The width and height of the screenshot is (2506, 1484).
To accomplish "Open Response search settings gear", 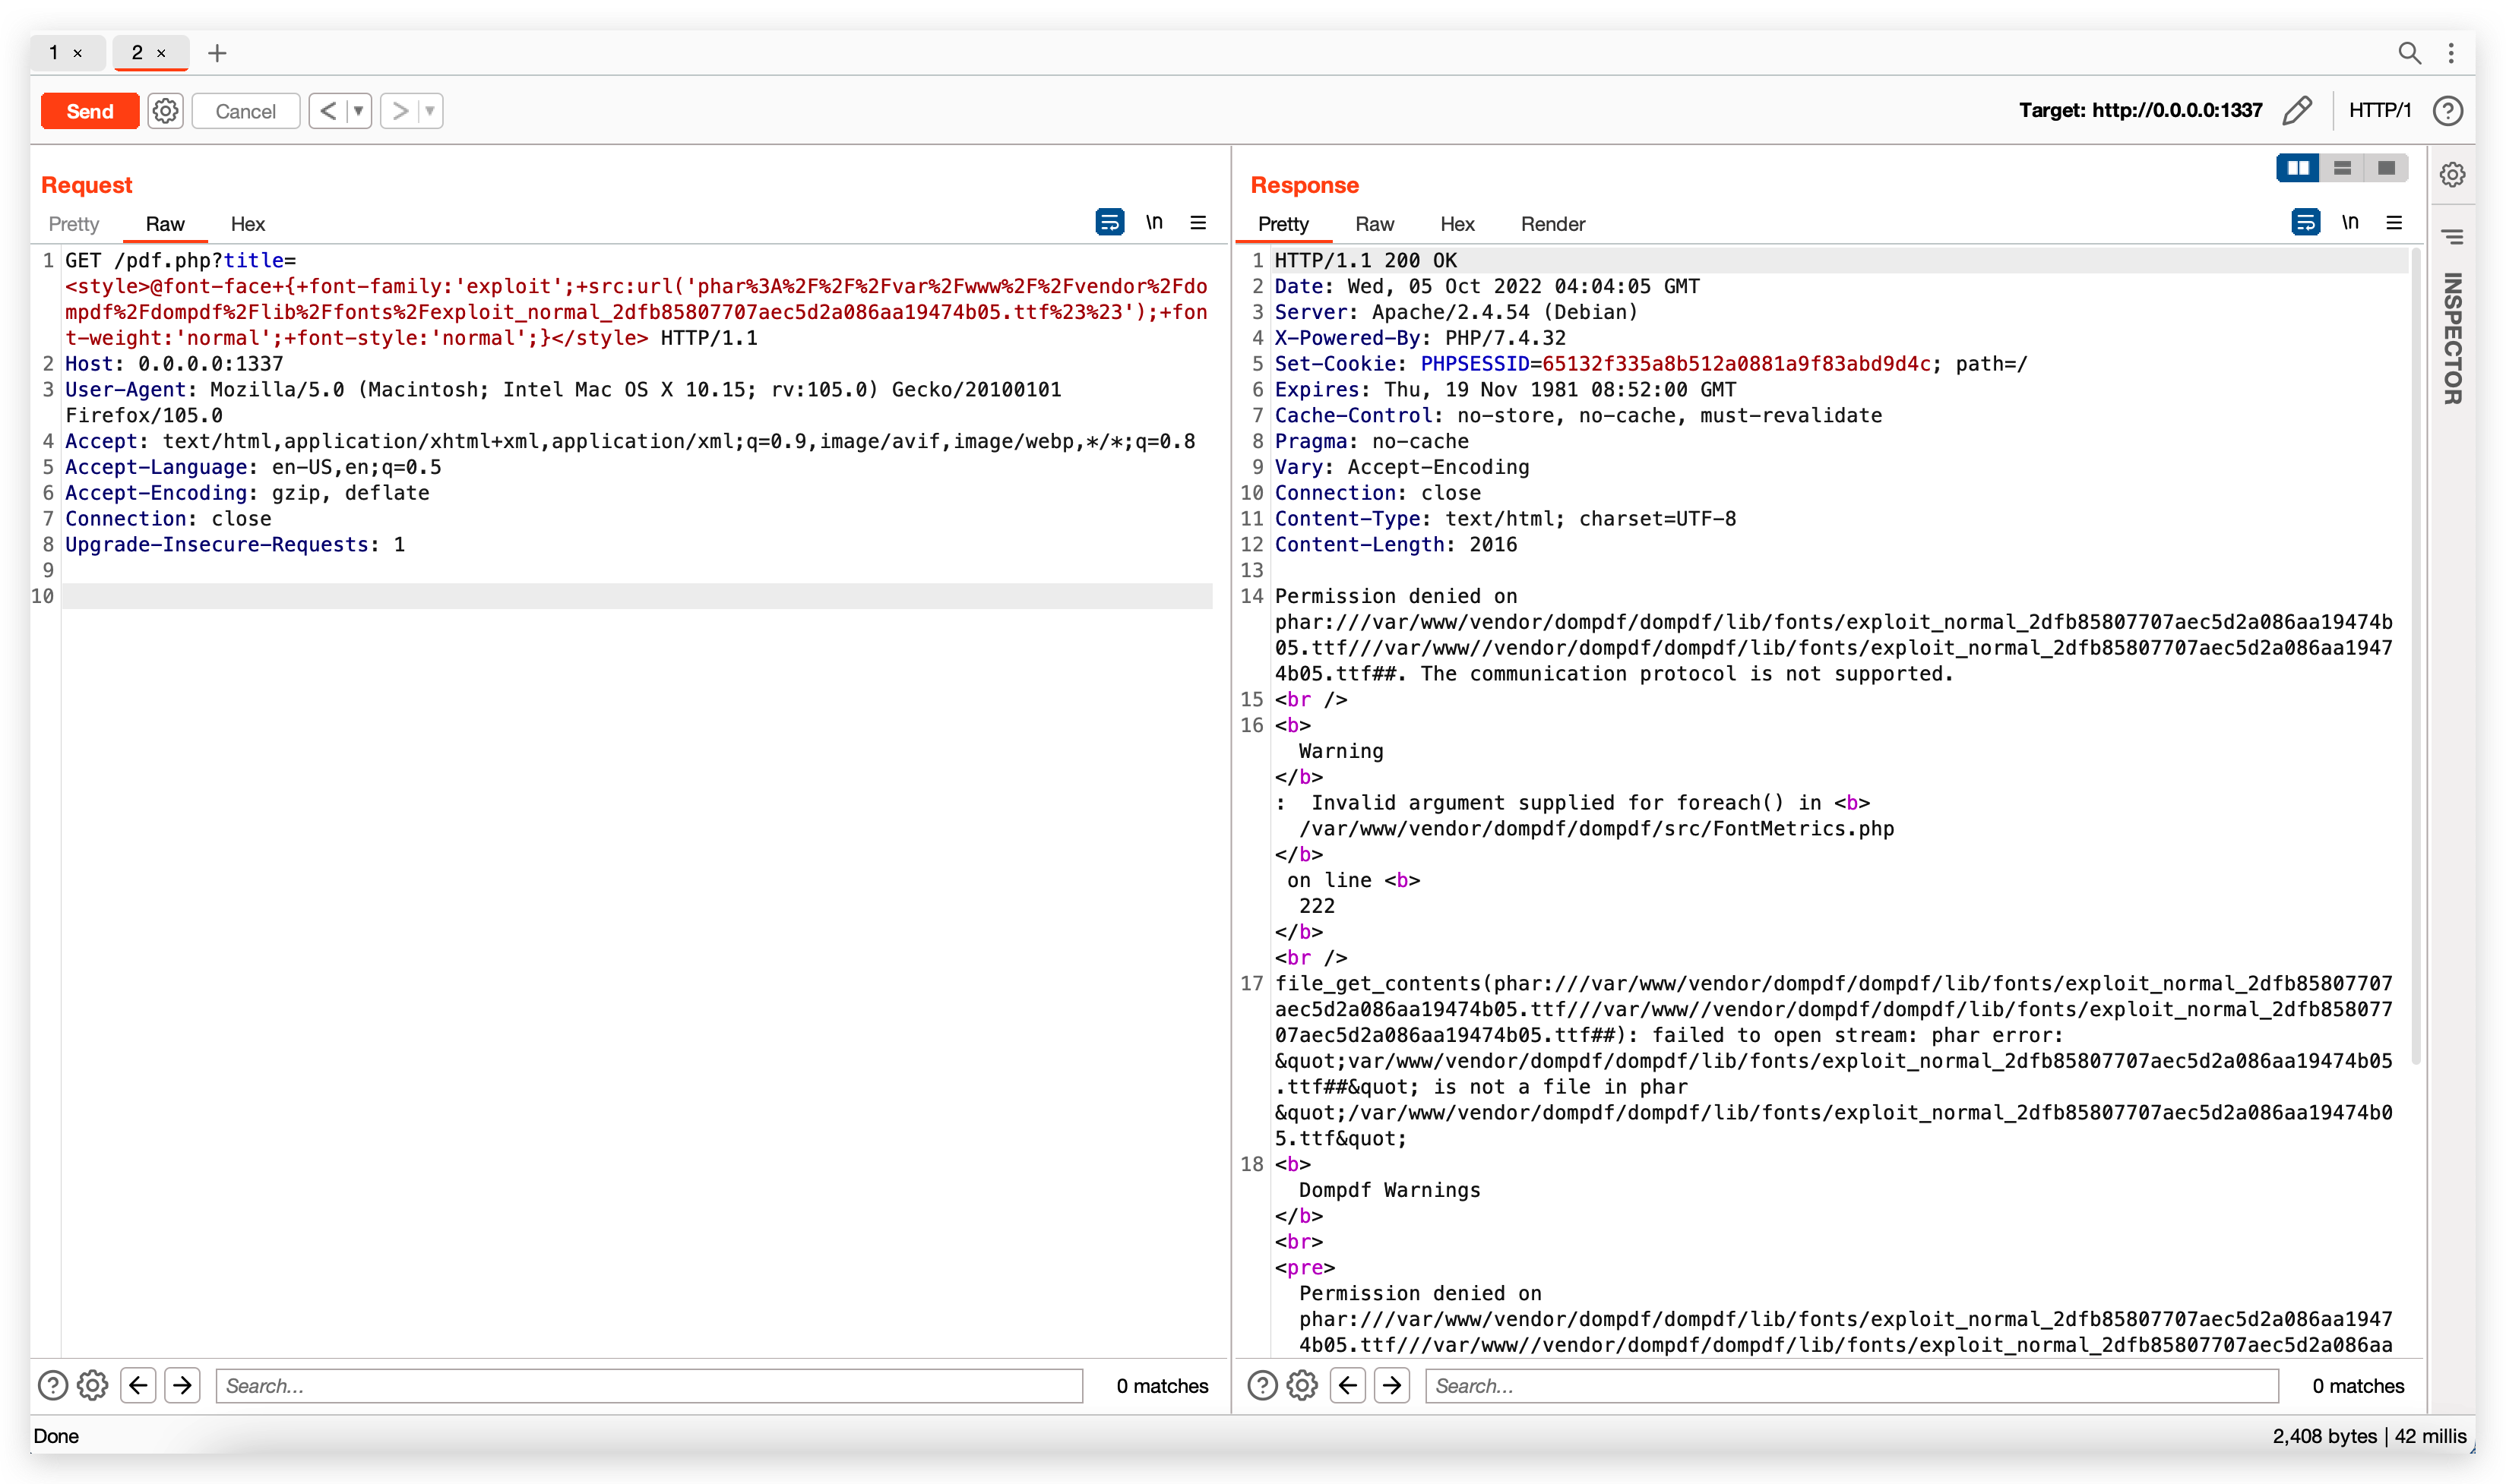I will [1302, 1385].
